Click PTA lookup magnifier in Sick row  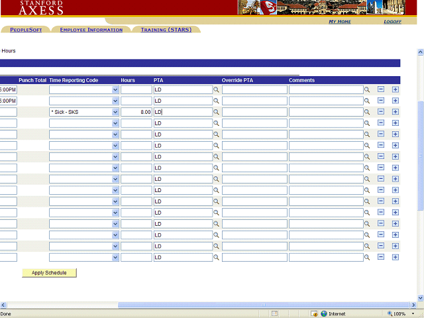tap(216, 112)
